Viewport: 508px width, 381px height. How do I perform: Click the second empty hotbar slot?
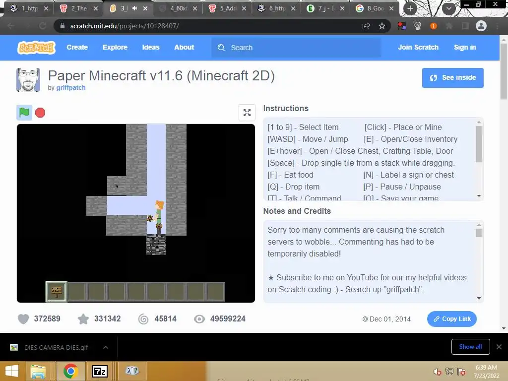coord(76,292)
